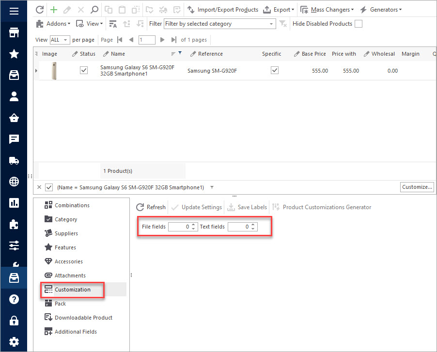Open the Generators dropdown
This screenshot has height=352, width=437.
381,10
